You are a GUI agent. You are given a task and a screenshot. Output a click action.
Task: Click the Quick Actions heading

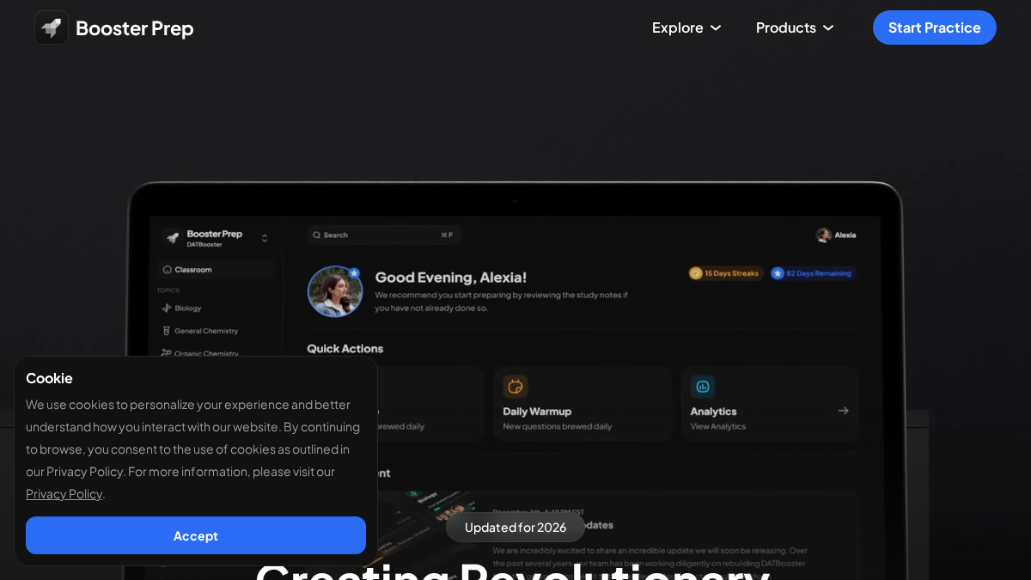(x=345, y=349)
